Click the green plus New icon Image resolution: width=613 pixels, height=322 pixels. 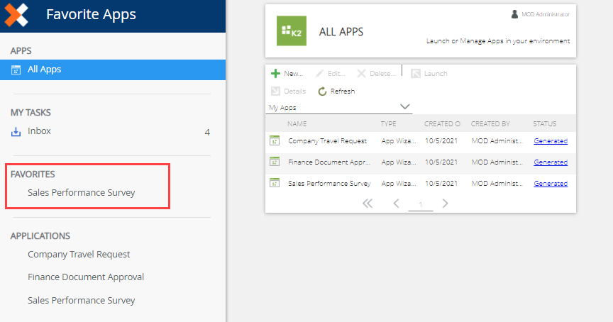(x=275, y=74)
